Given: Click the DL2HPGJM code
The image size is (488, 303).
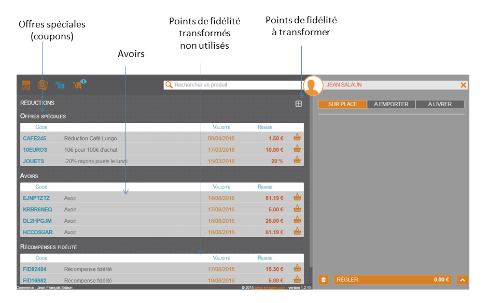Looking at the screenshot, I should (37, 221).
